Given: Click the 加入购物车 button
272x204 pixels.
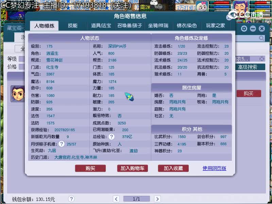Looking at the screenshot, I should [133, 168].
